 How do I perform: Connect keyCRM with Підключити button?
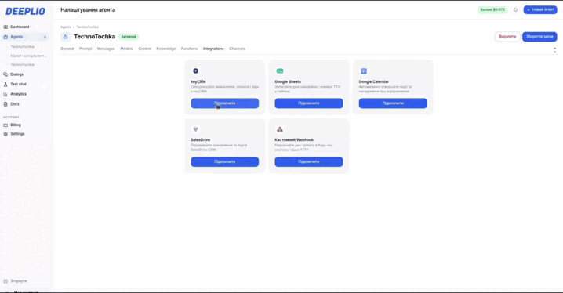tap(225, 103)
